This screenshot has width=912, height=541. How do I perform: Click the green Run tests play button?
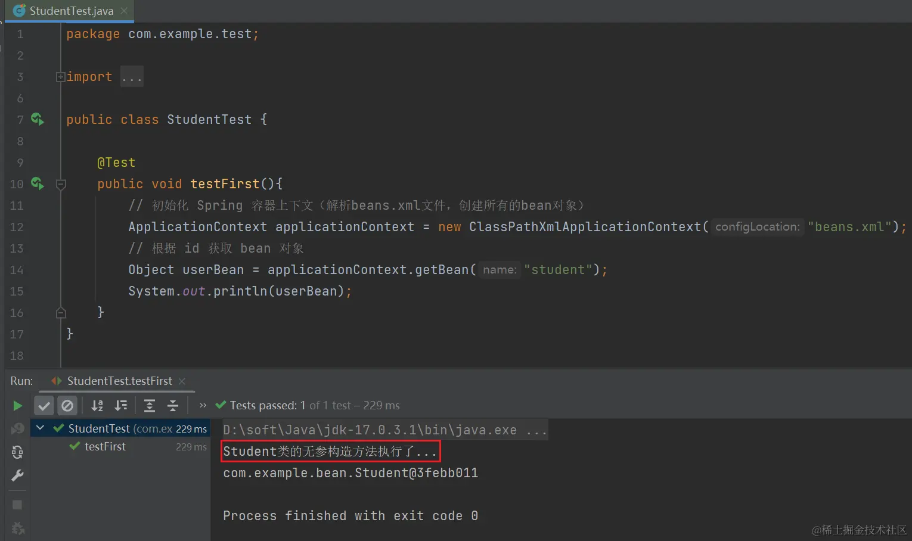tap(17, 406)
